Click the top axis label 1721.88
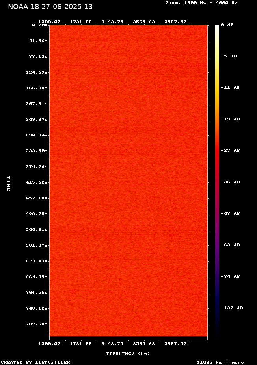 pos(81,22)
